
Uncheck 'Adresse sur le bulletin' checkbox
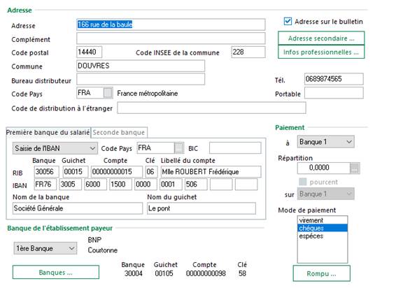tap(288, 21)
